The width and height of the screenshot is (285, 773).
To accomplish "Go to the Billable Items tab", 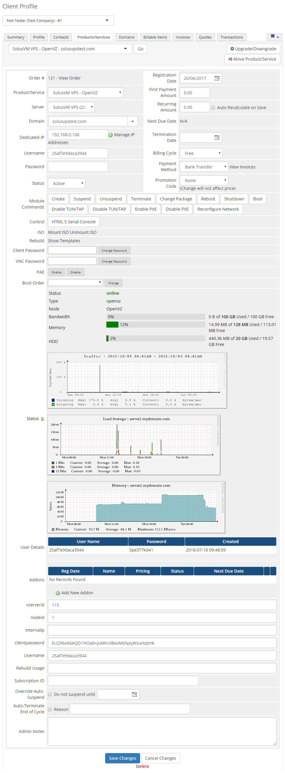I will (155, 37).
